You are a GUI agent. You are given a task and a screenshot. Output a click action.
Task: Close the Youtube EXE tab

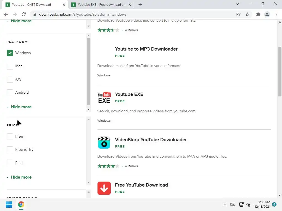coord(130,5)
